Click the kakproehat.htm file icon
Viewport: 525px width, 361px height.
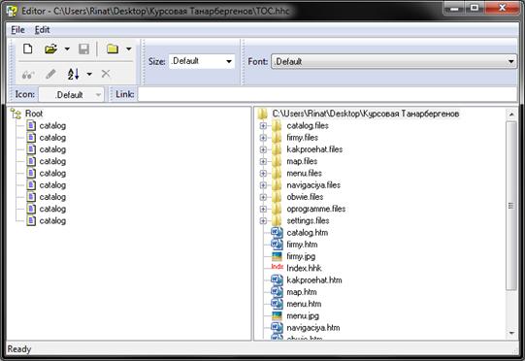pyautogui.click(x=277, y=279)
